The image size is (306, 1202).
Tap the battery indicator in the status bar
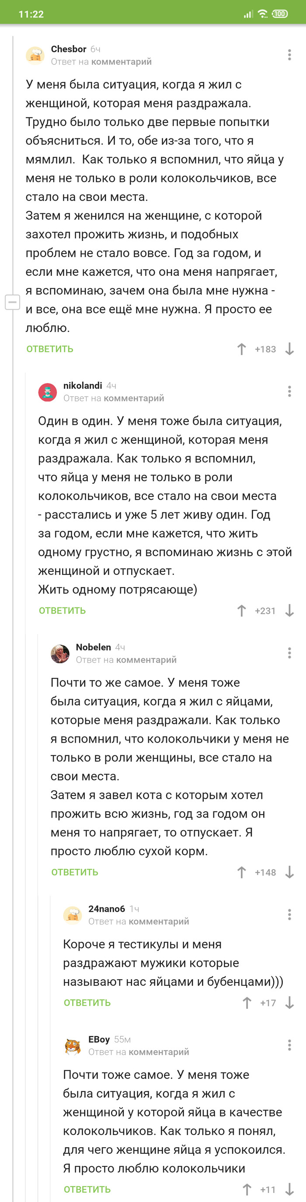pyautogui.click(x=279, y=14)
